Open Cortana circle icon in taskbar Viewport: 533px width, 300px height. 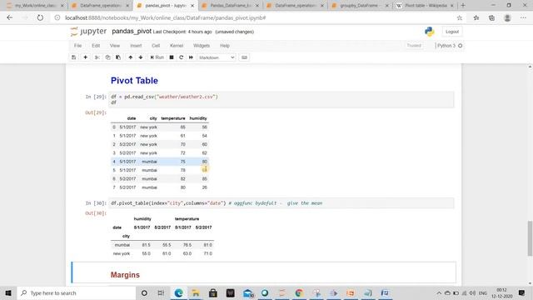[x=144, y=292]
